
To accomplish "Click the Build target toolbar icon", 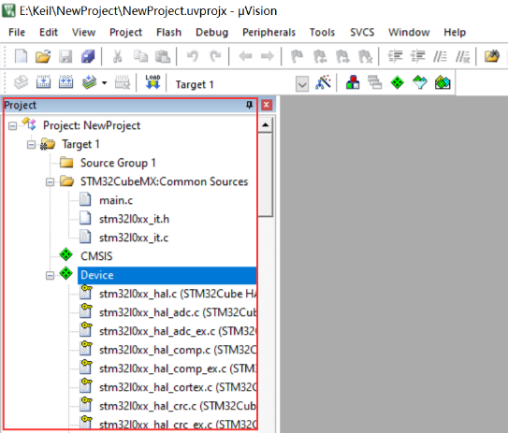I will pyautogui.click(x=43, y=82).
